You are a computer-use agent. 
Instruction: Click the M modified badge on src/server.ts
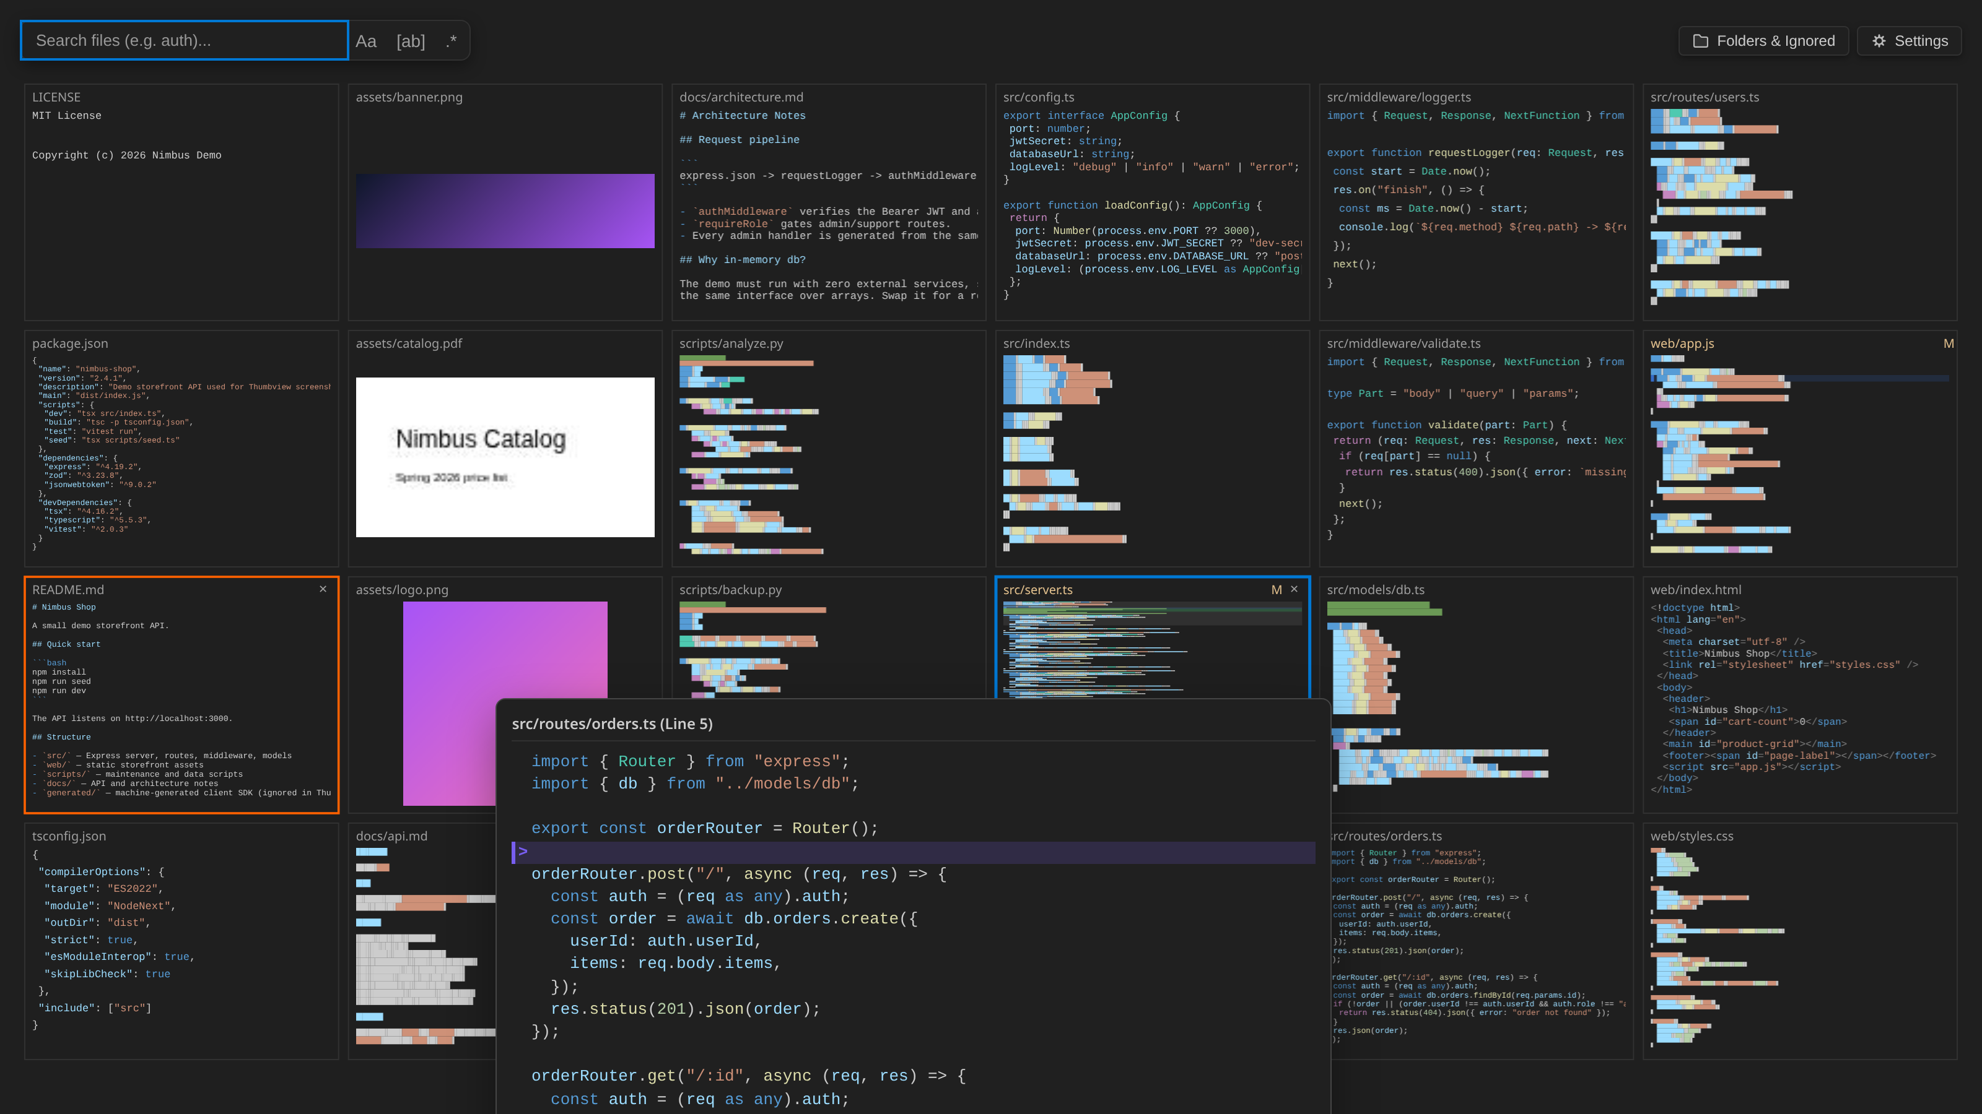1277,590
